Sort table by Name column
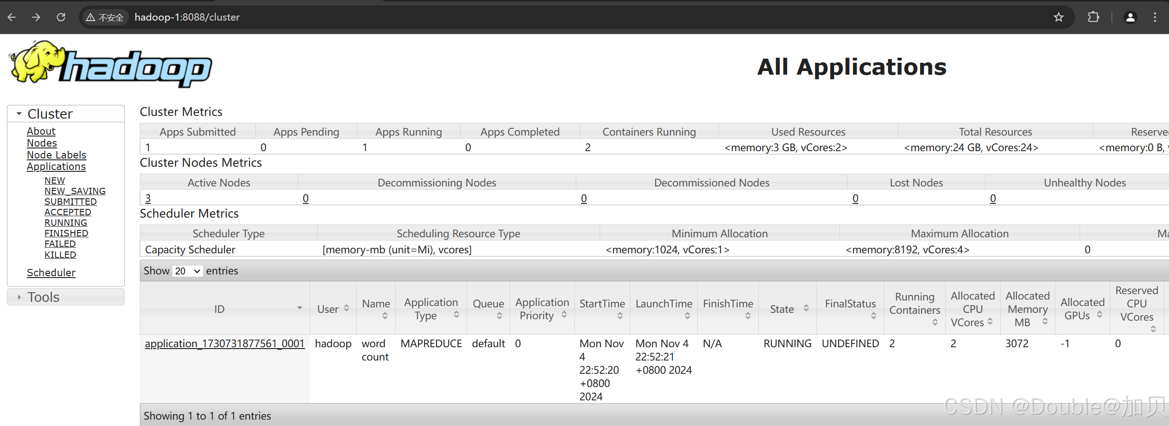The image size is (1169, 426). point(385,316)
